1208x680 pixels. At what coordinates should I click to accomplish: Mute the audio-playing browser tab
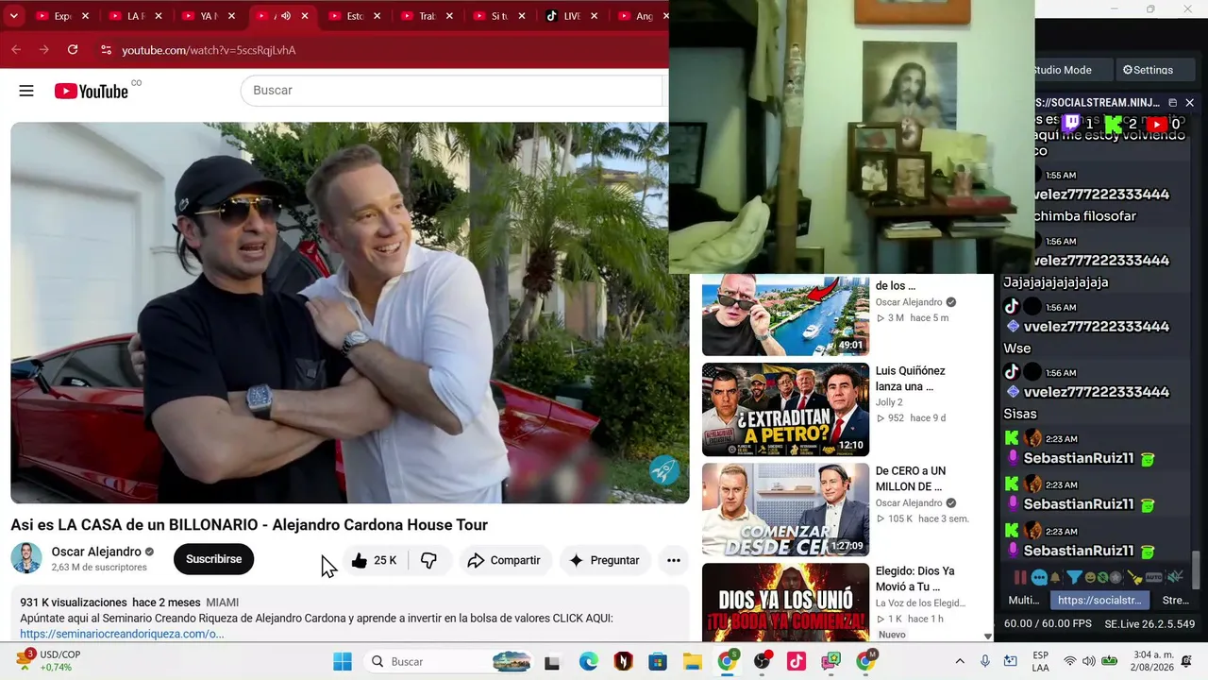coord(285,16)
